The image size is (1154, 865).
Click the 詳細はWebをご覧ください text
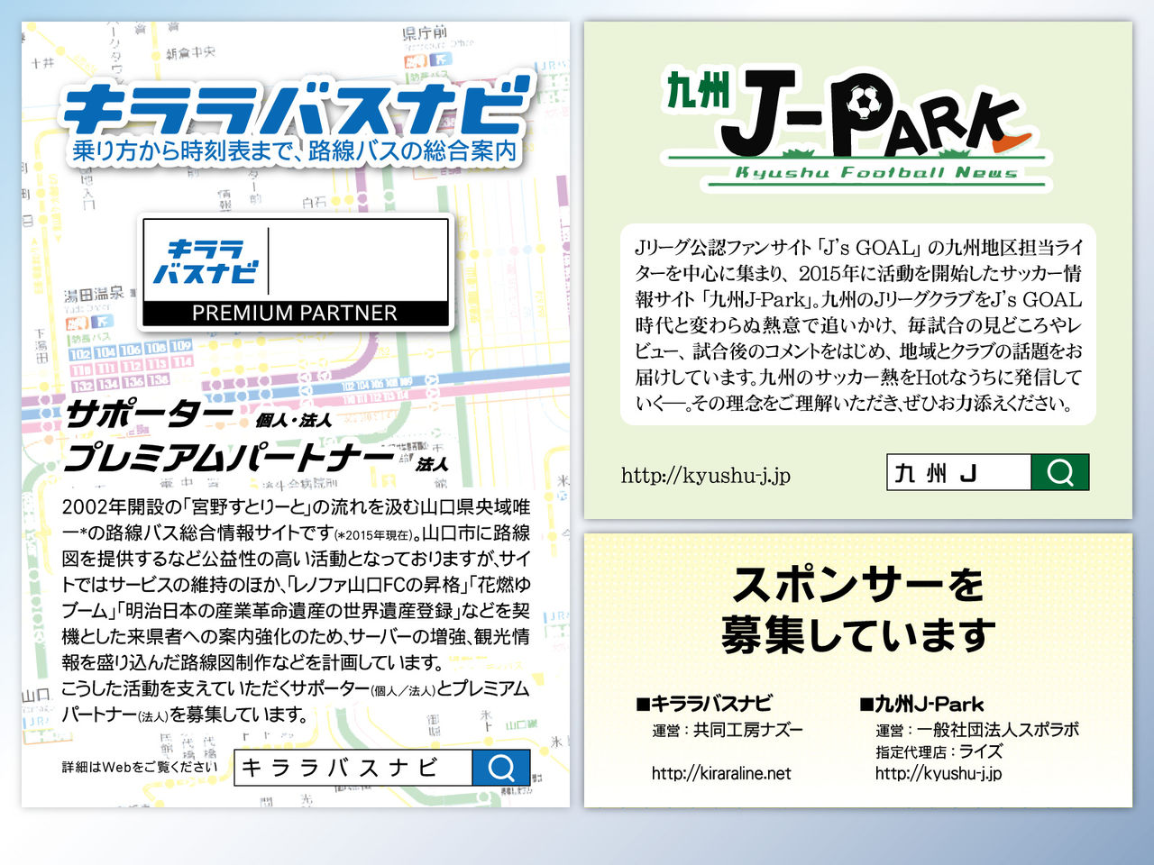click(x=140, y=767)
